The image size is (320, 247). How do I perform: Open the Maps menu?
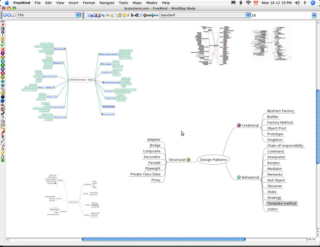137,3
